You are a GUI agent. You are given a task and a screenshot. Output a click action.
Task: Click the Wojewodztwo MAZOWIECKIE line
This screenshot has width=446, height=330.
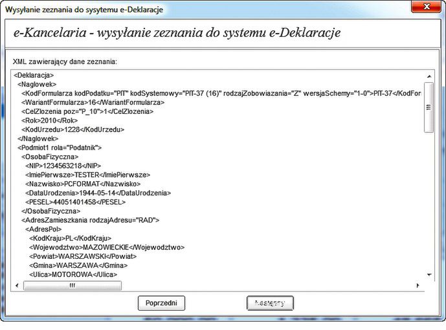(x=107, y=247)
